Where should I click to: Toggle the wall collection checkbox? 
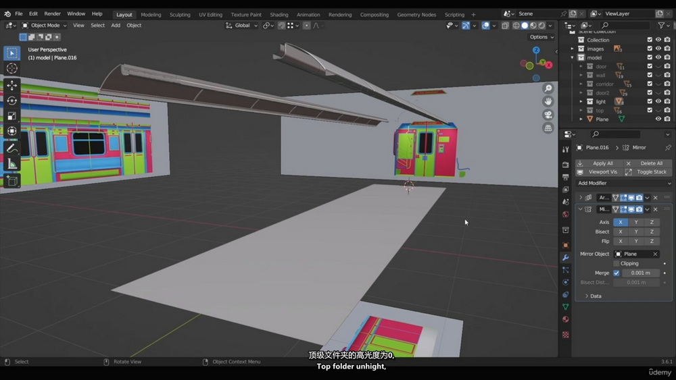[x=650, y=75]
